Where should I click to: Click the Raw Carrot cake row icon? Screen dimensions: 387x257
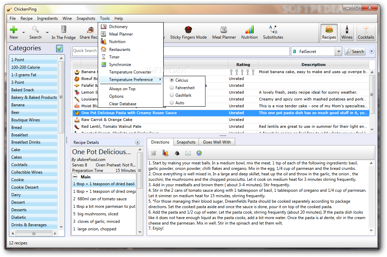point(77,120)
